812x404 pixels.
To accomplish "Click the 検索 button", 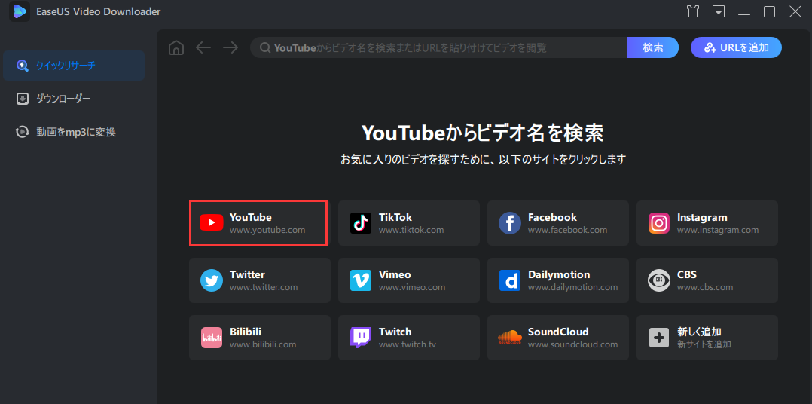I will [x=652, y=47].
